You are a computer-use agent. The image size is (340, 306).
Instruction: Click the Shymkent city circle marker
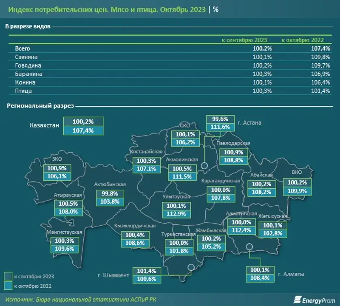[191, 267]
